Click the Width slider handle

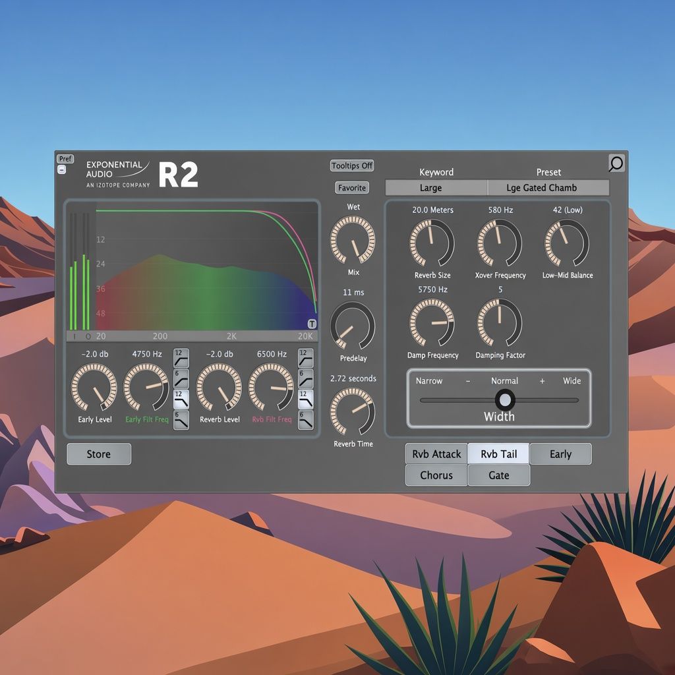click(505, 400)
